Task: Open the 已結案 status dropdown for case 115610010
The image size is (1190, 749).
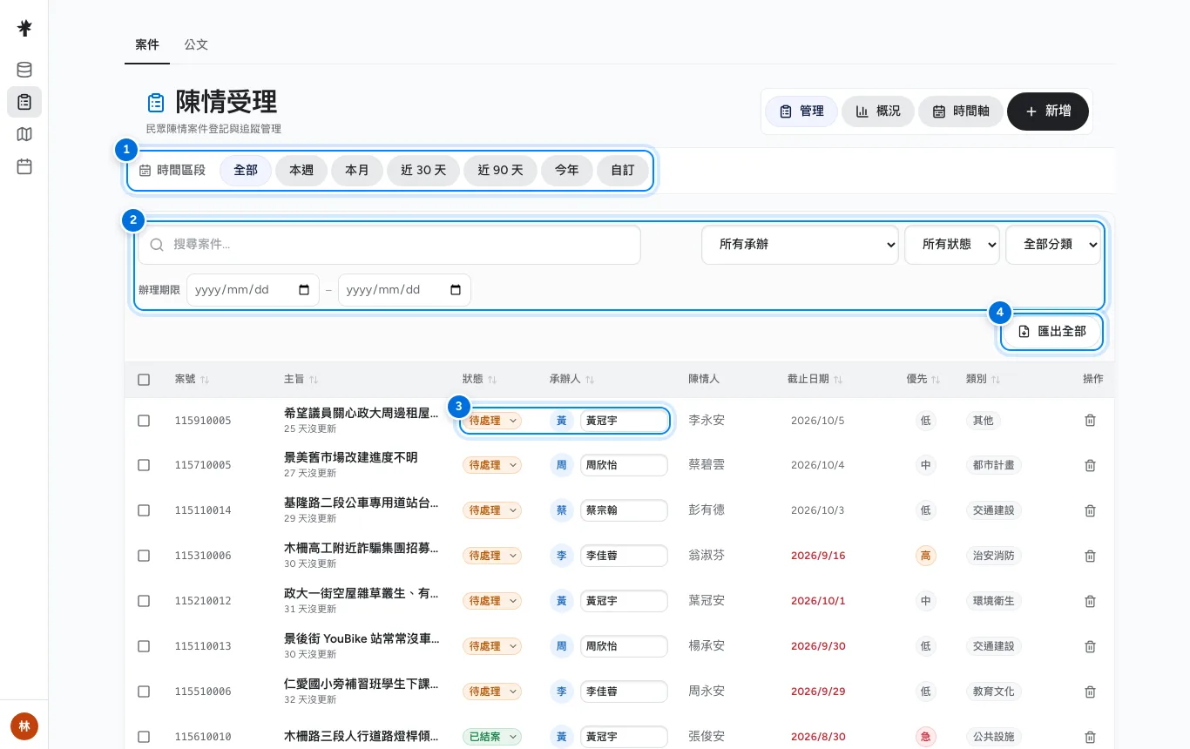Action: coord(492,737)
